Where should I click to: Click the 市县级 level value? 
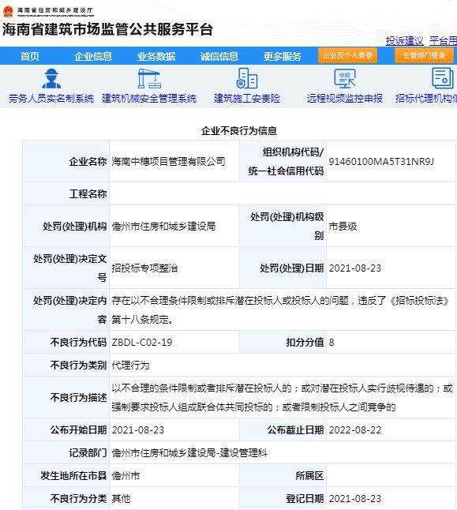(x=343, y=226)
